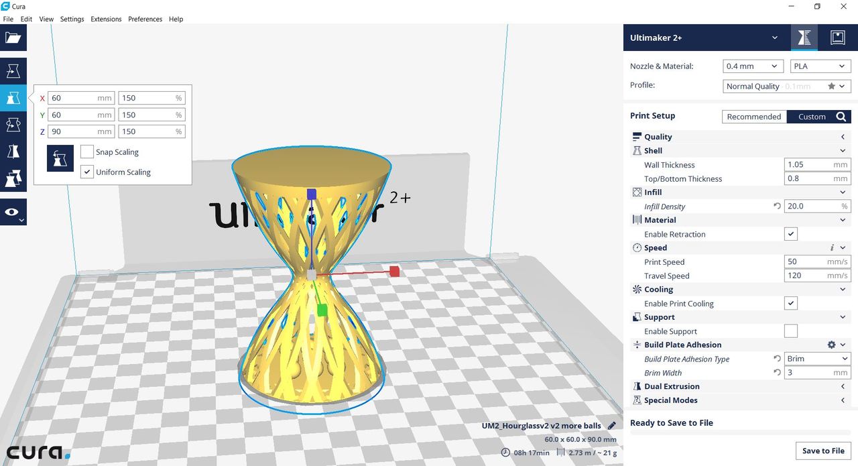The height and width of the screenshot is (466, 858).
Task: Open the settings search magnifier
Action: tap(841, 117)
